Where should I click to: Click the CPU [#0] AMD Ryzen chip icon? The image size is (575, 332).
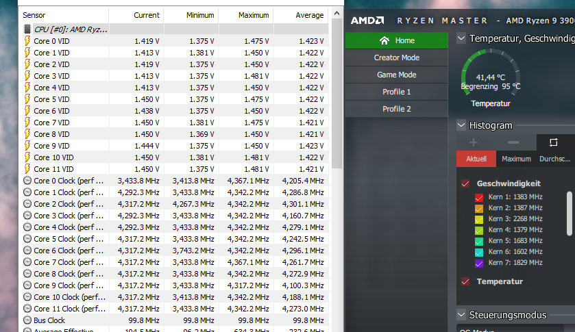click(27, 29)
